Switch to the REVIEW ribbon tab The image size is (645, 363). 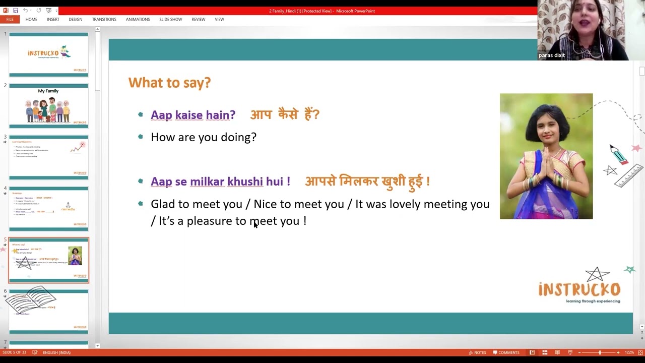pyautogui.click(x=199, y=19)
